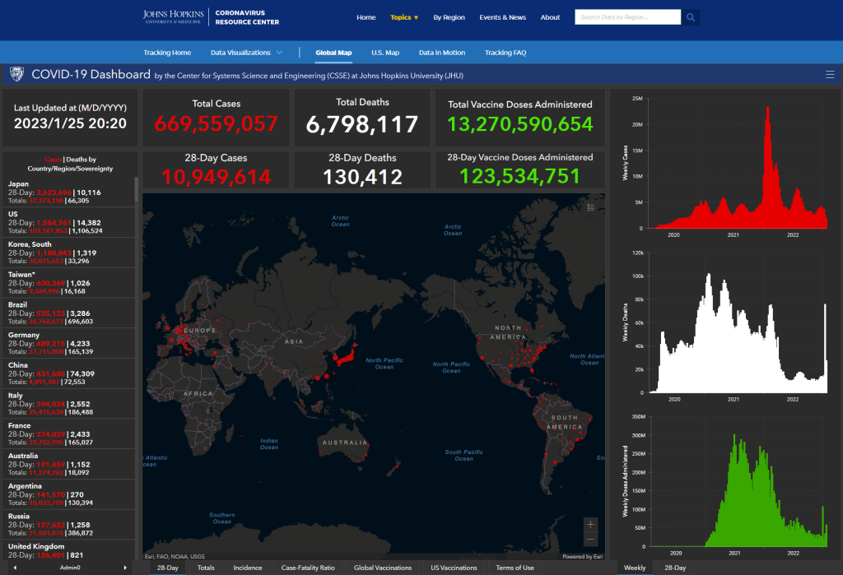Expand the Topics dropdown menu

pyautogui.click(x=404, y=17)
